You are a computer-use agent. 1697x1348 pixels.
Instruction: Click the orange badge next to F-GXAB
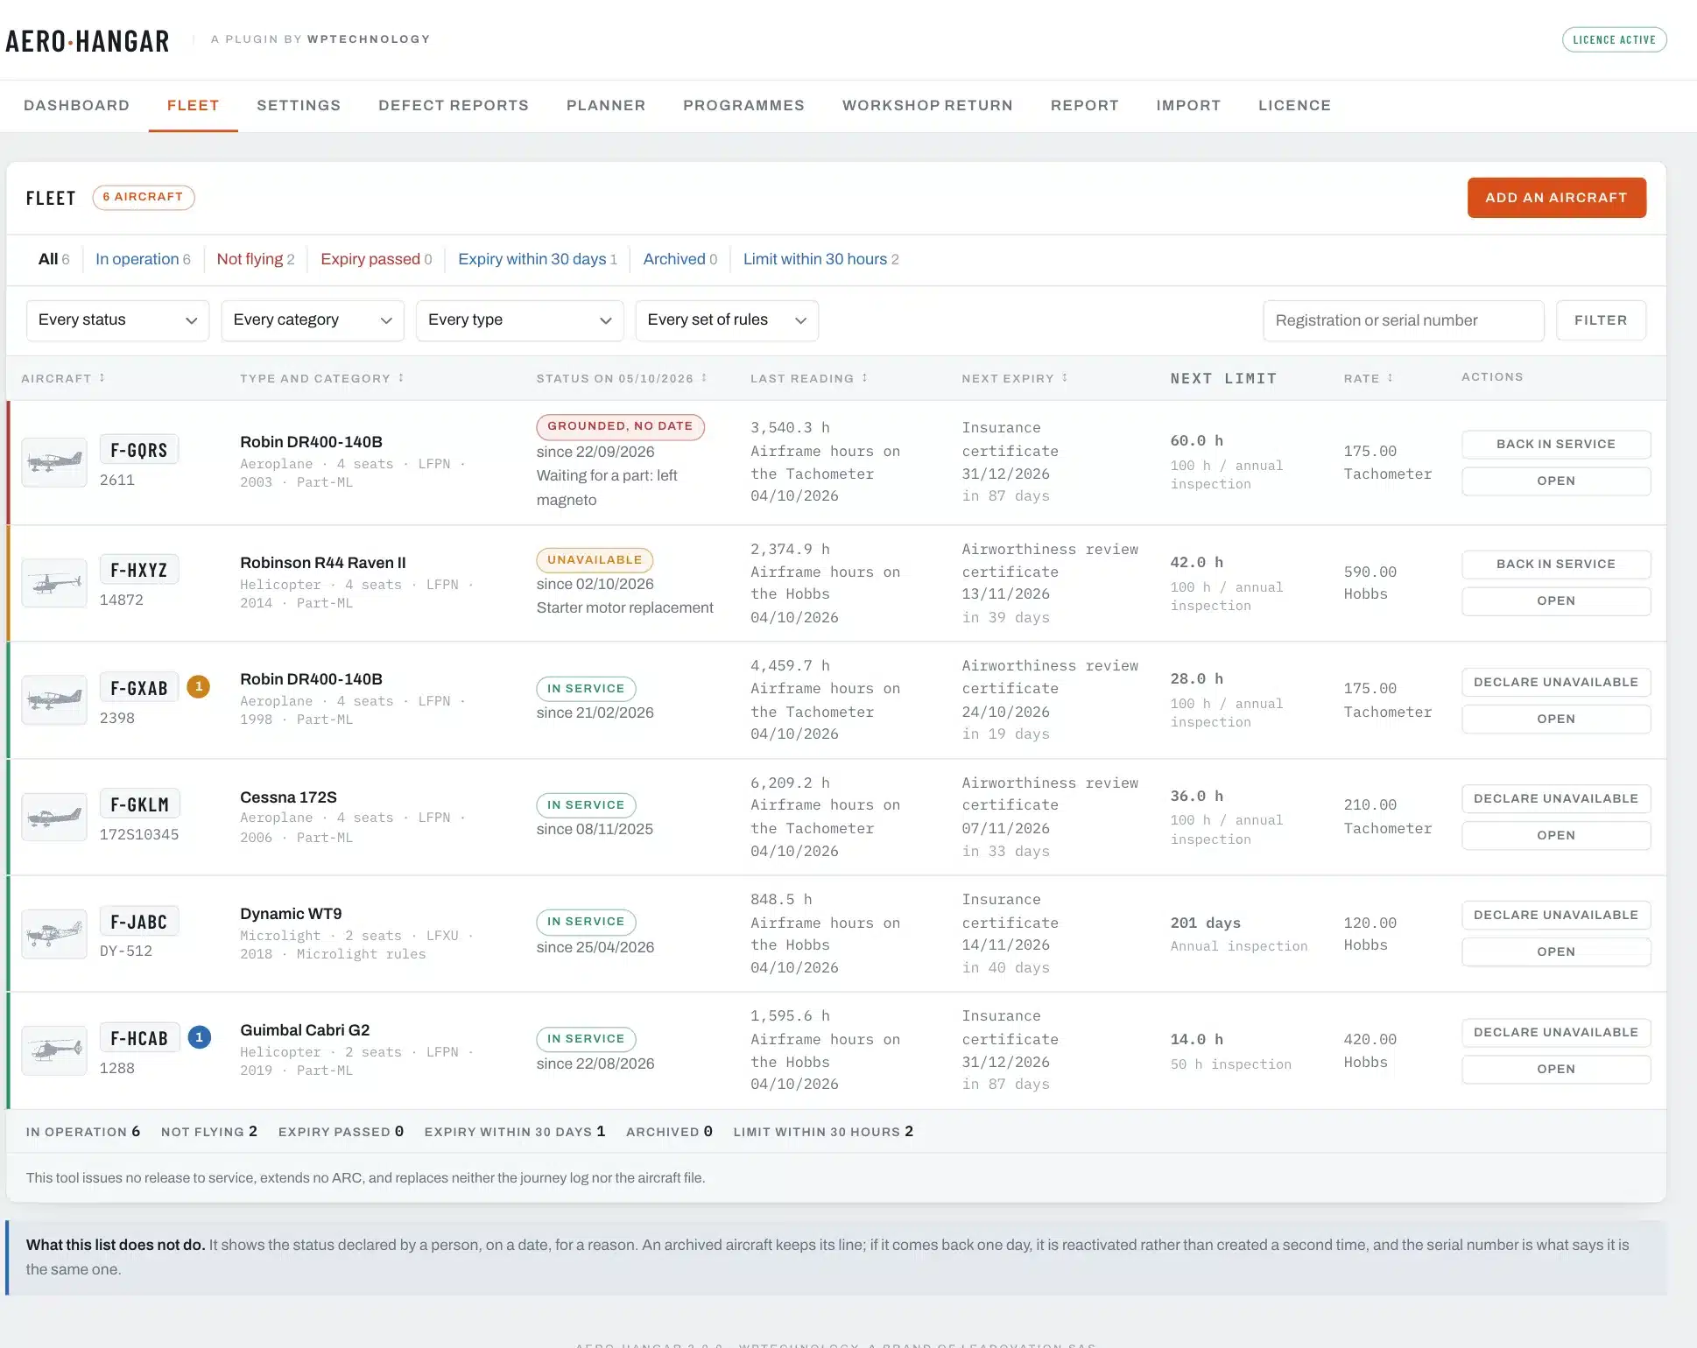click(199, 687)
